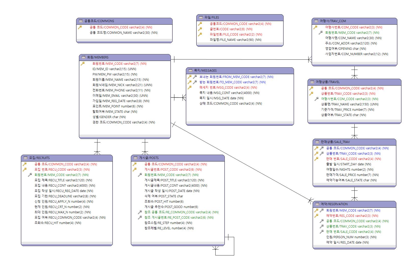Image resolution: width=404 pixels, height=258 pixels.
Task: Select the GENDER char column in MEMBERS
Action: click(109, 117)
